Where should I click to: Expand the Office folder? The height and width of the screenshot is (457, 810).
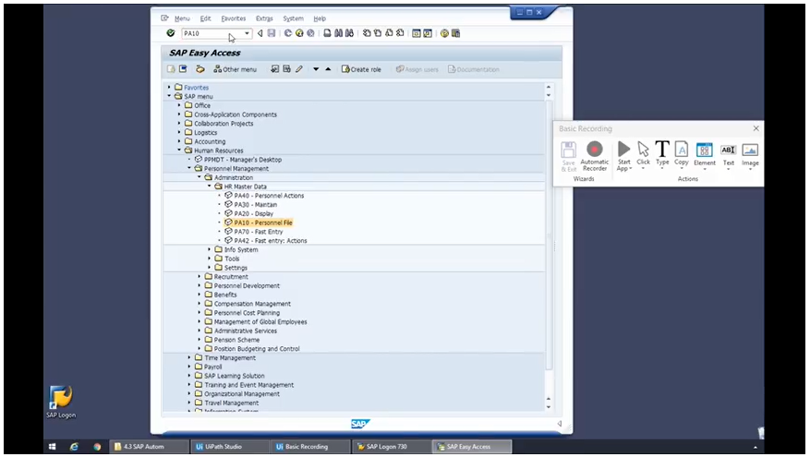[x=179, y=105]
